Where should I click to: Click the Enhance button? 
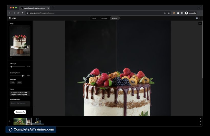point(20,112)
